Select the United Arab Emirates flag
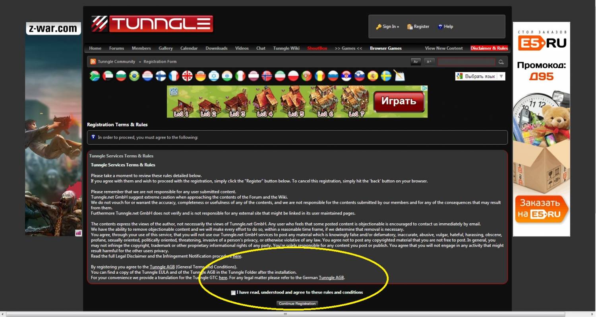The width and height of the screenshot is (596, 317). [x=108, y=76]
